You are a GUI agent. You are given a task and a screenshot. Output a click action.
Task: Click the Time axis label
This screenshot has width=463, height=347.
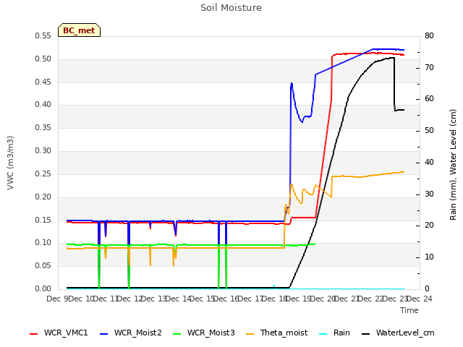(409, 310)
